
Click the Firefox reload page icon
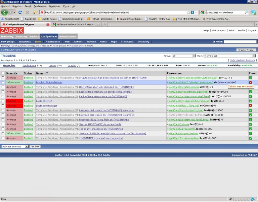tap(20, 12)
